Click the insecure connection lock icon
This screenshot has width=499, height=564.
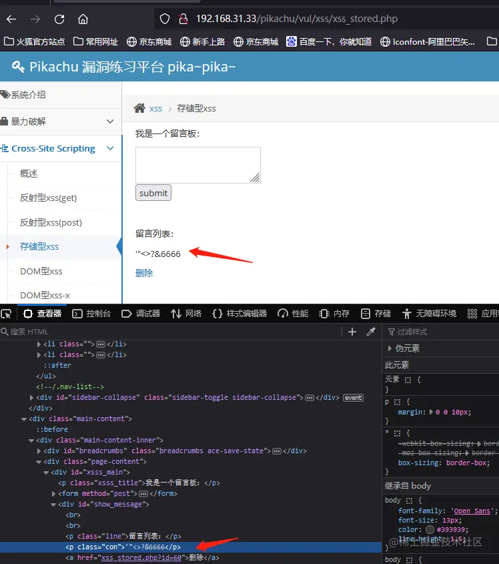tap(183, 19)
